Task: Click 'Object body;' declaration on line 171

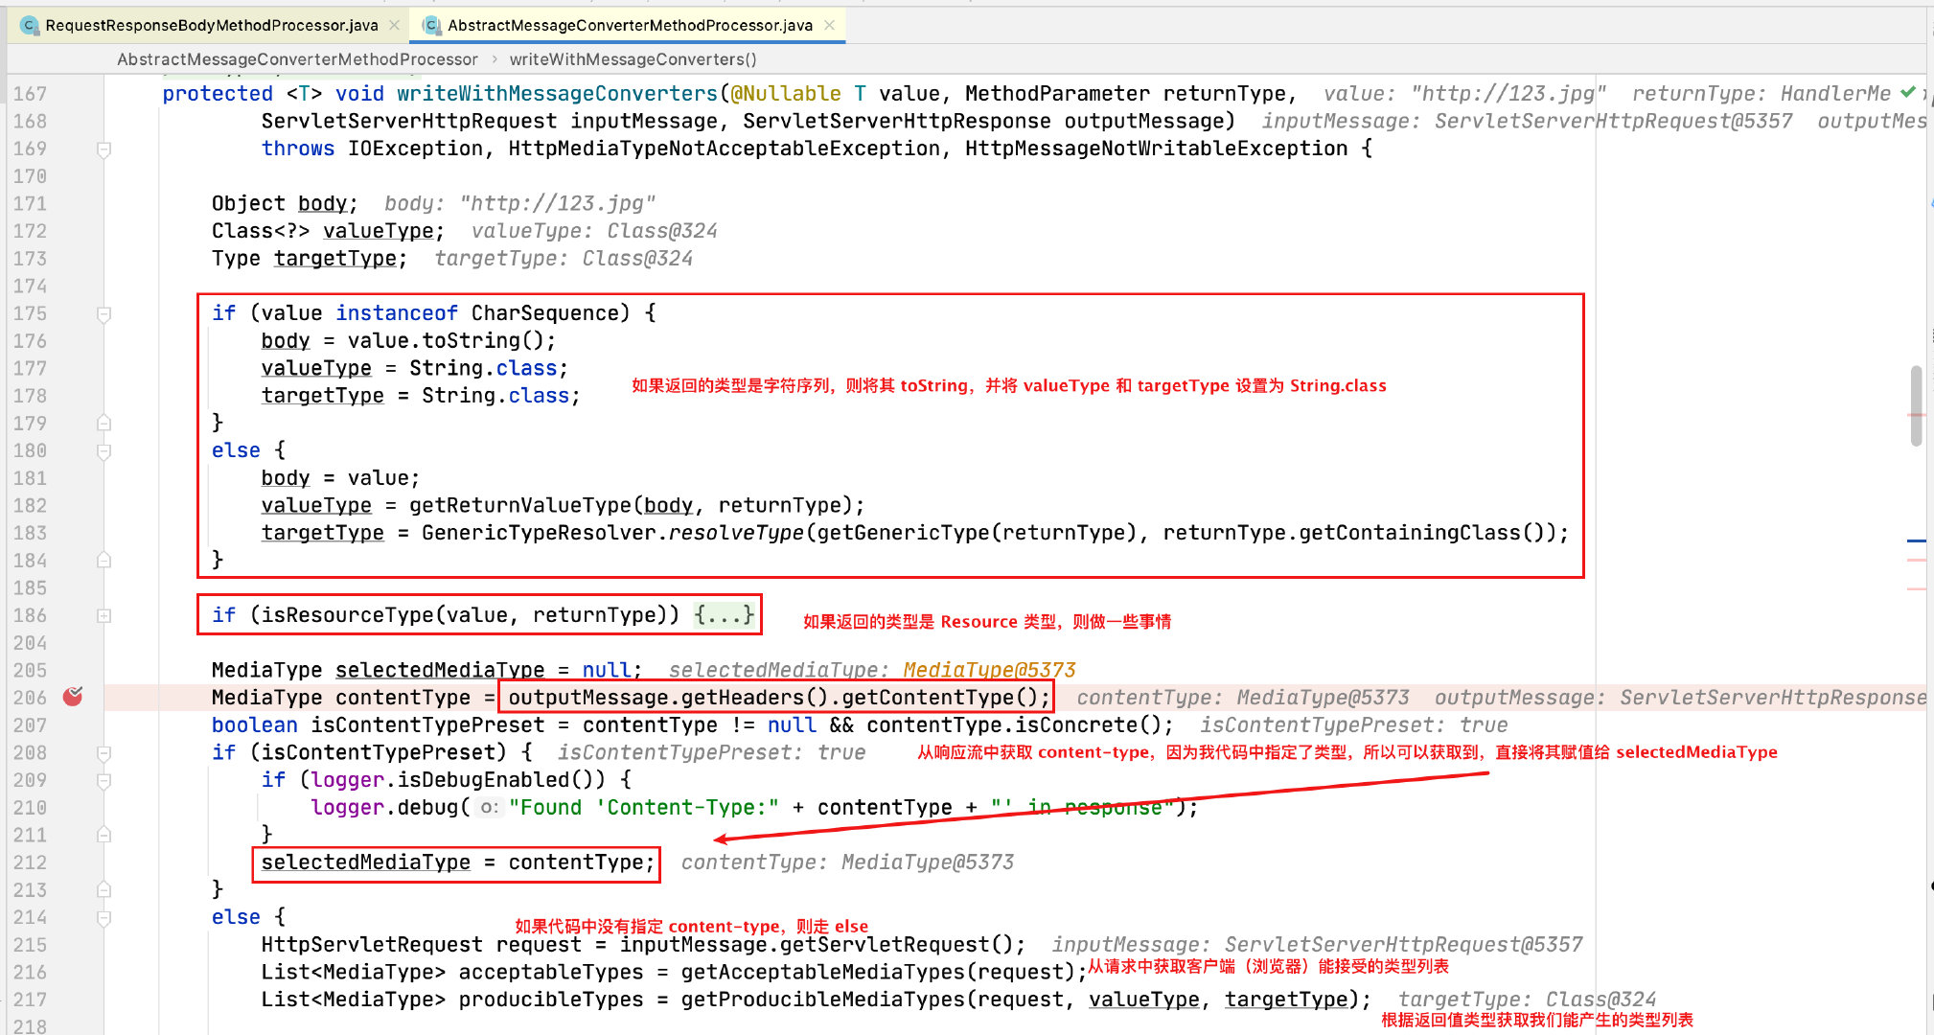Action: [x=285, y=204]
